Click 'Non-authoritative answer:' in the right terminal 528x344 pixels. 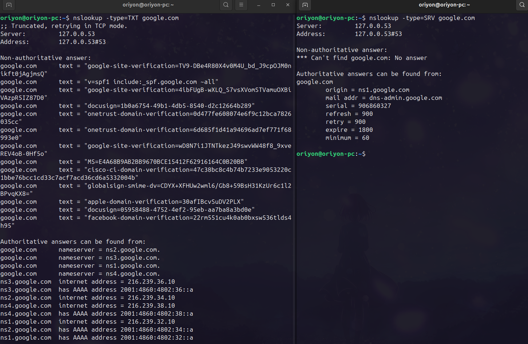pos(342,50)
